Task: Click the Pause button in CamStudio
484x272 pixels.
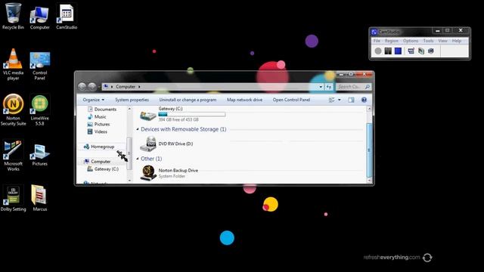Action: coord(388,51)
